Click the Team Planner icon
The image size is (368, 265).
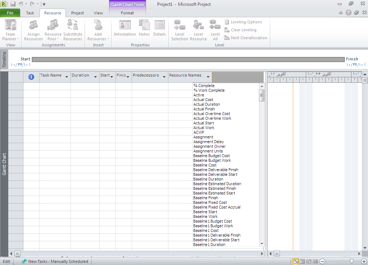click(x=10, y=26)
